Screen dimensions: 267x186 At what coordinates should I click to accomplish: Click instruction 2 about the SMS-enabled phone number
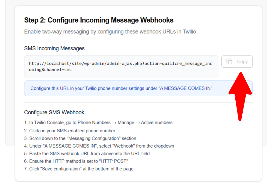click(70, 131)
